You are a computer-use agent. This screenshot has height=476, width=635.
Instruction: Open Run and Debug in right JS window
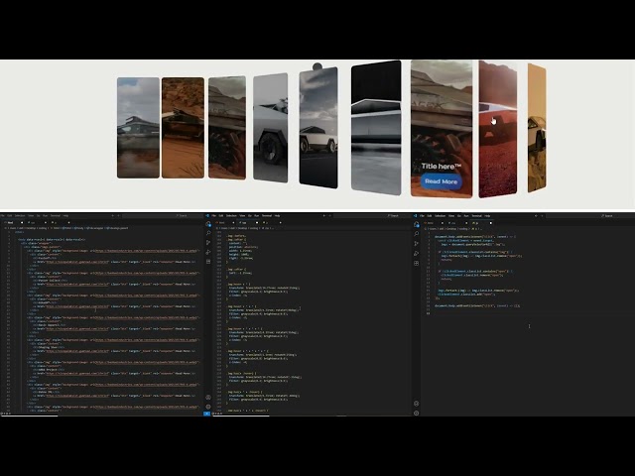click(417, 254)
